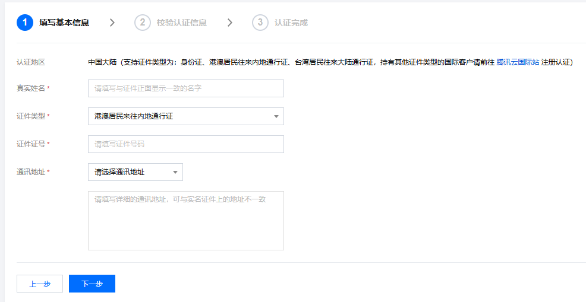Click the 上一步 button

coord(40,284)
